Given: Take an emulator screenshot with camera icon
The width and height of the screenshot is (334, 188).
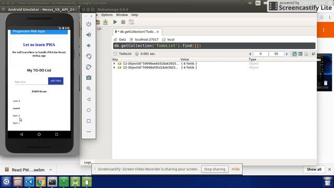Looking at the screenshot, I should pyautogui.click(x=89, y=78).
